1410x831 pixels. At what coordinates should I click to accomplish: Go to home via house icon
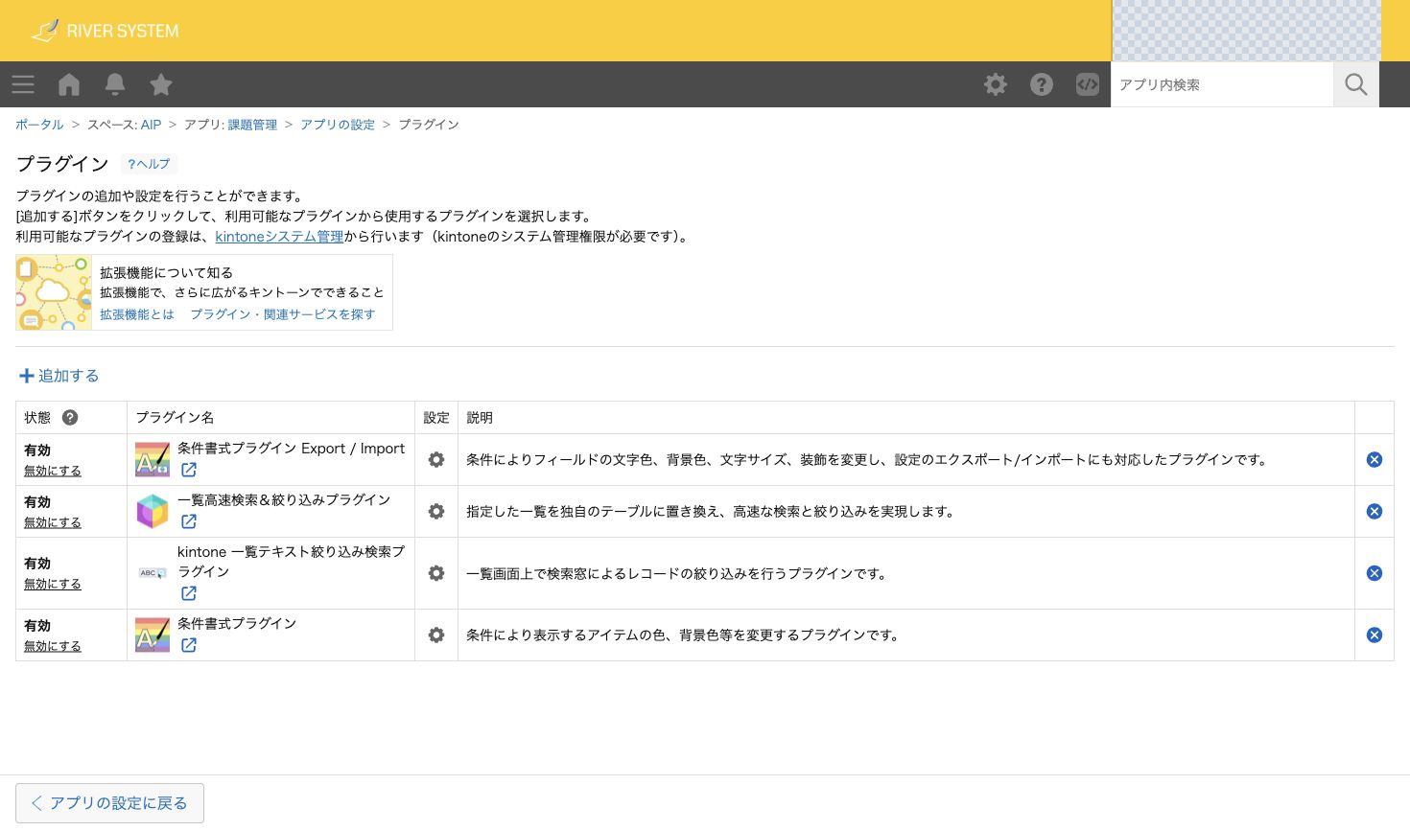tap(69, 84)
